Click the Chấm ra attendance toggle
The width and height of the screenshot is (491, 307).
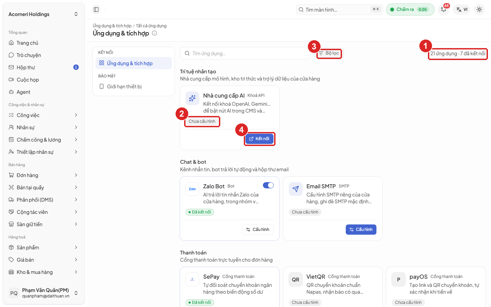[410, 10]
